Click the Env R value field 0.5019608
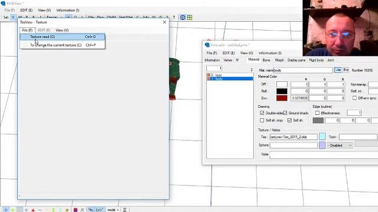This screenshot has width=378, height=212. (x=299, y=98)
